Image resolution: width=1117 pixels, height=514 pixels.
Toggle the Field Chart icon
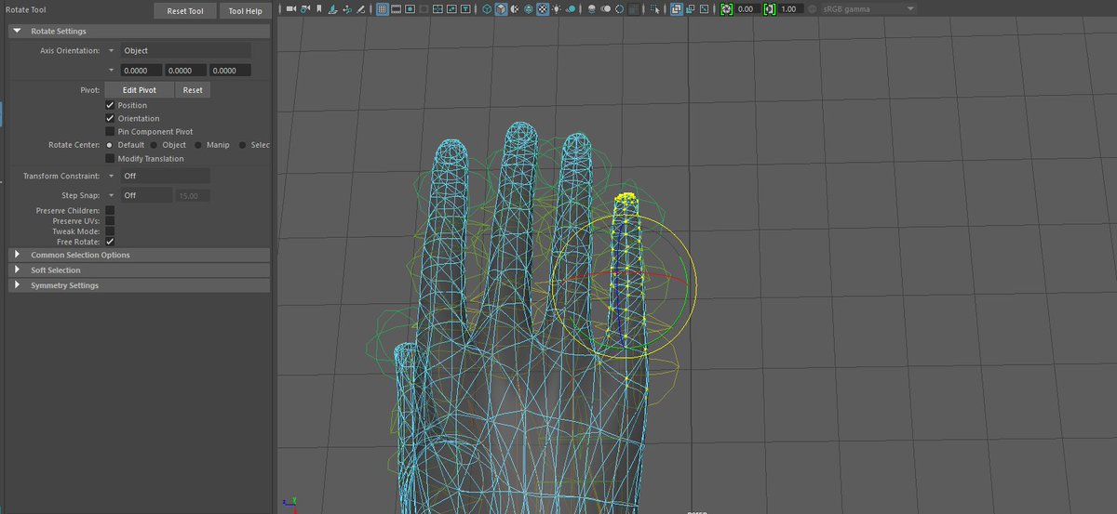click(437, 8)
